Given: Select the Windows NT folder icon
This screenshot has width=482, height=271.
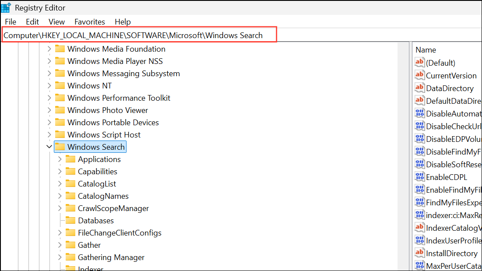Looking at the screenshot, I should (60, 85).
